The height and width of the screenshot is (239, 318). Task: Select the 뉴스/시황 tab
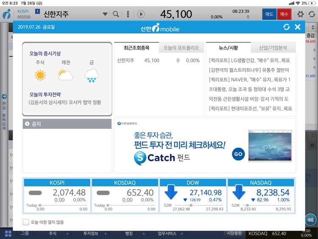tap(229, 48)
